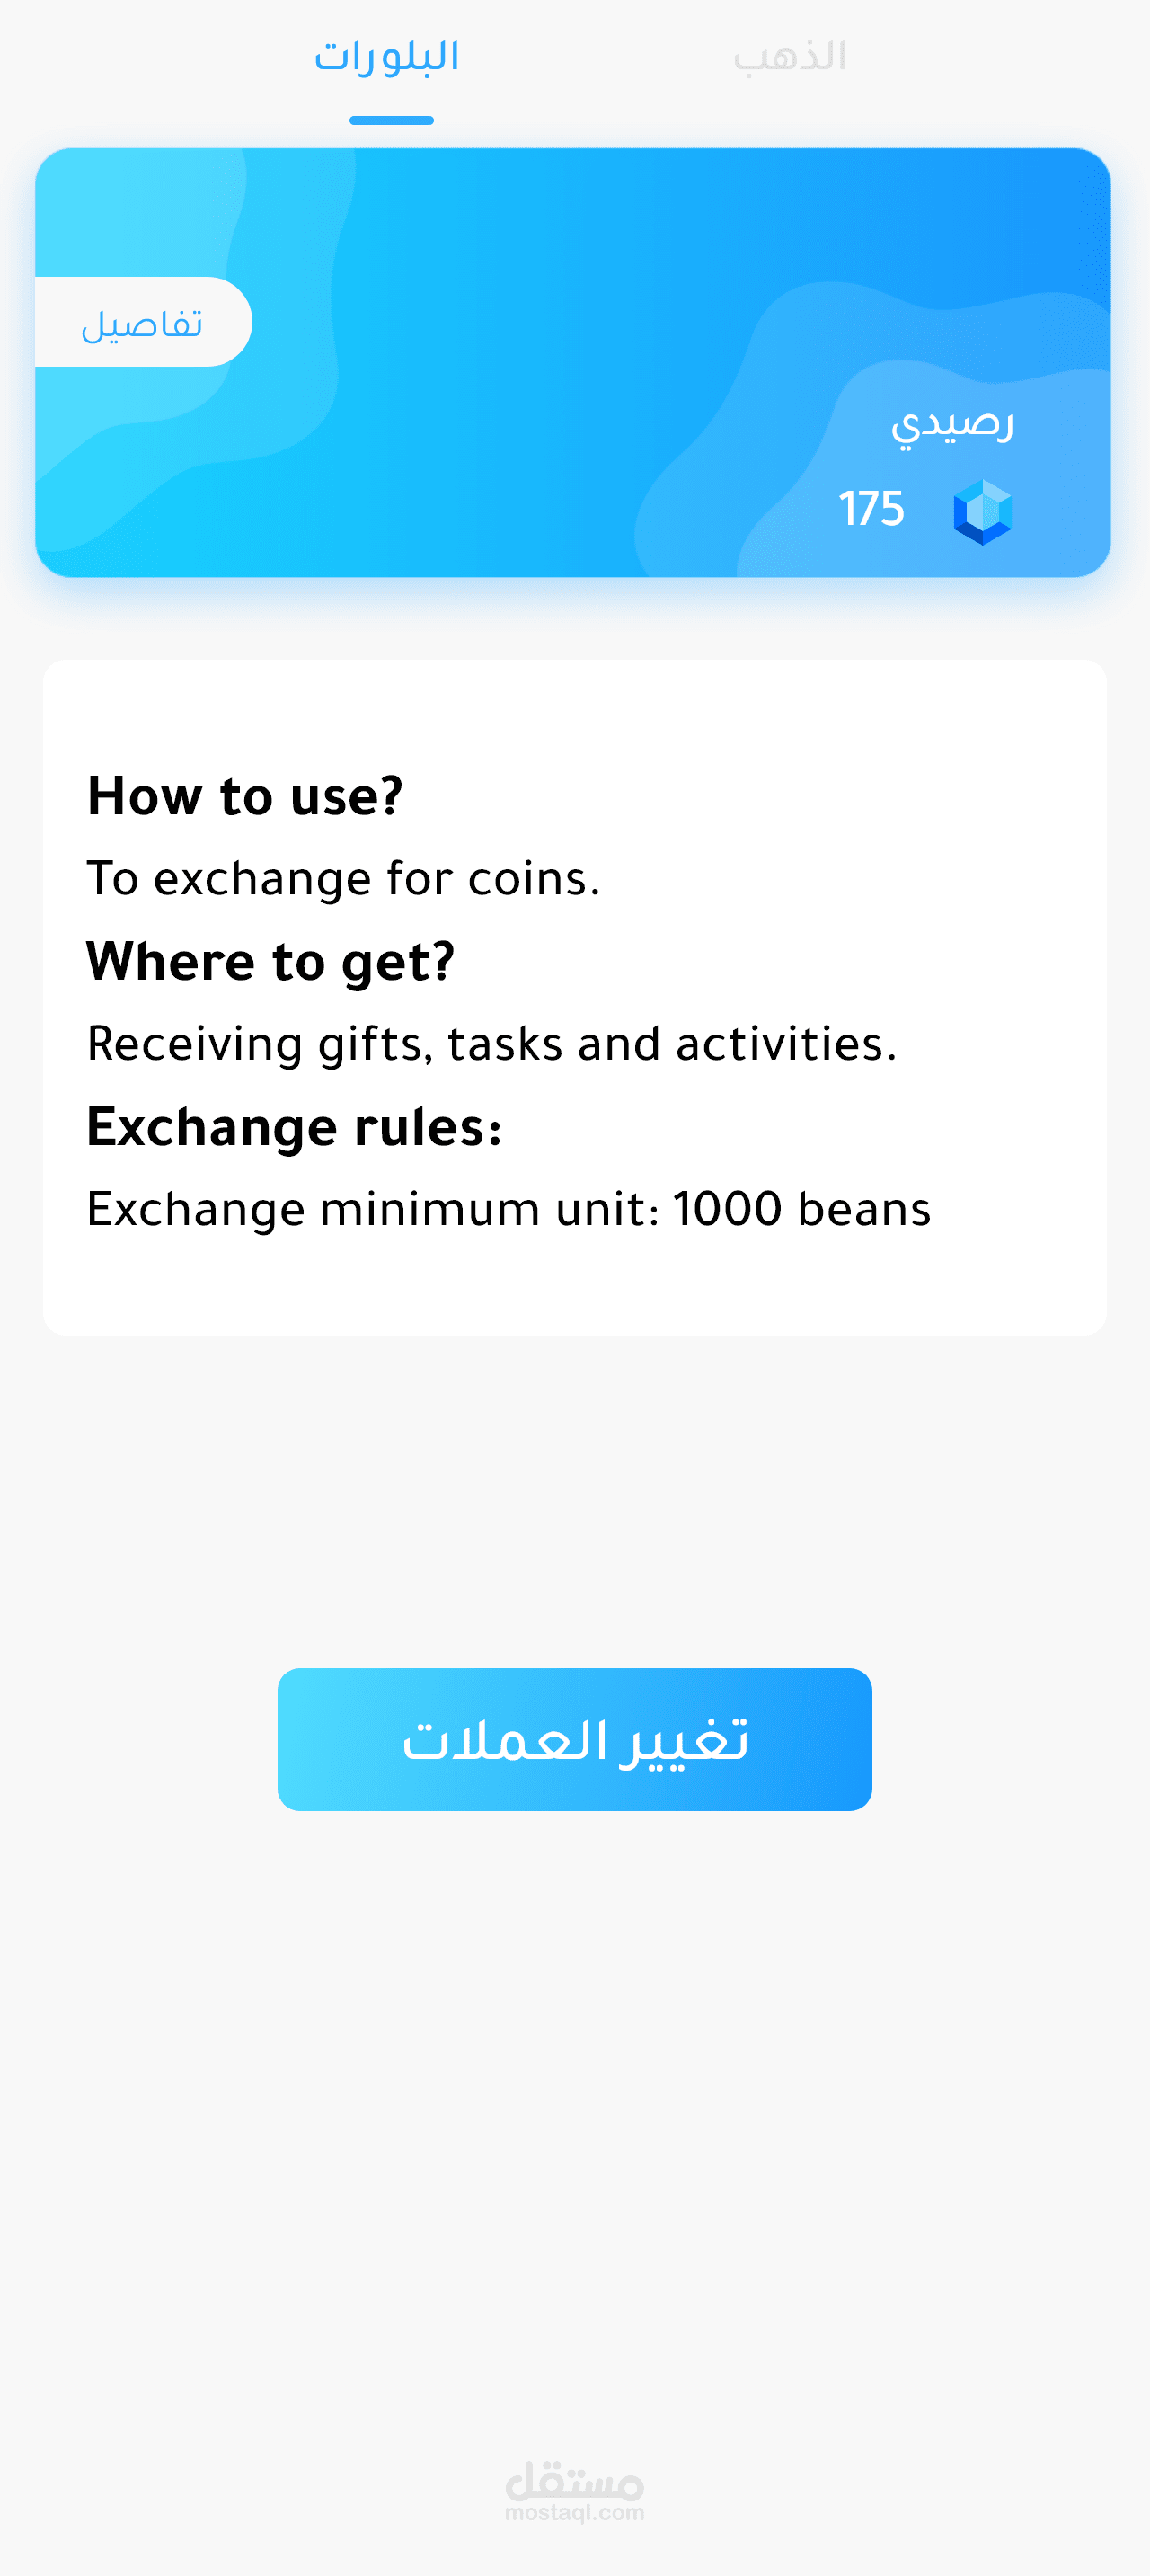The width and height of the screenshot is (1150, 2576).
Task: Click the "How to use?" heading
Action: pos(245,796)
